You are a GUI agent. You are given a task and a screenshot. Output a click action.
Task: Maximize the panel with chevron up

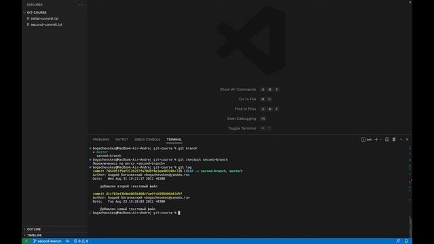point(401,140)
